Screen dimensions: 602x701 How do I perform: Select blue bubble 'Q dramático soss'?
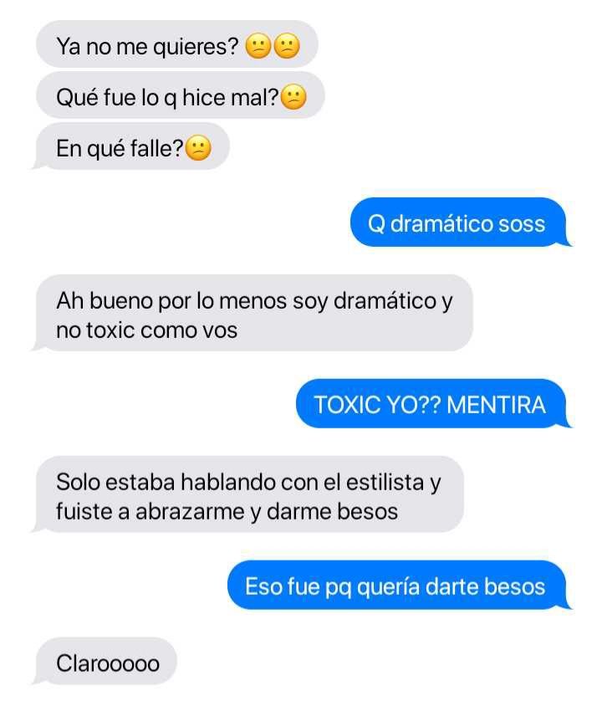pyautogui.click(x=460, y=223)
